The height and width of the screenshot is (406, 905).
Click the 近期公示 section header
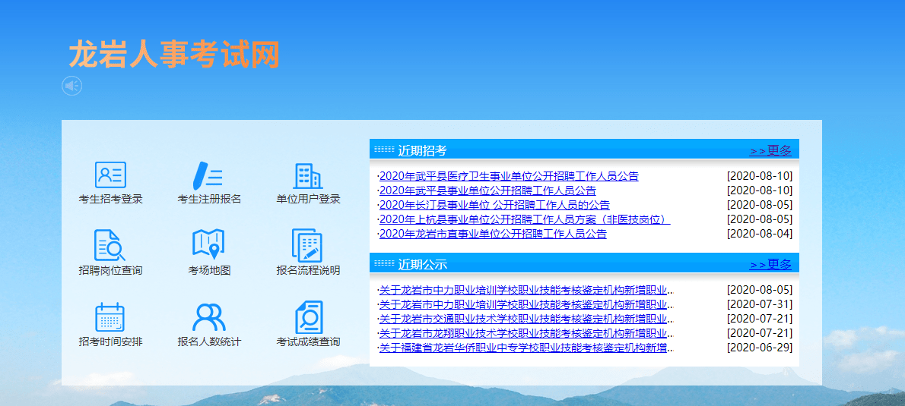[584, 263]
